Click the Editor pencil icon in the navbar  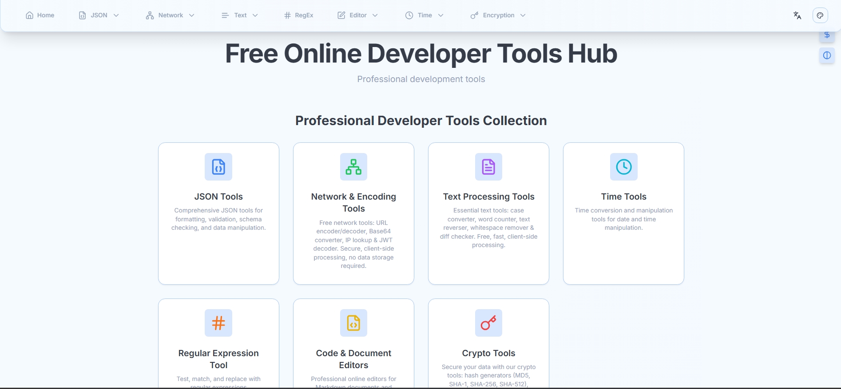pos(341,16)
